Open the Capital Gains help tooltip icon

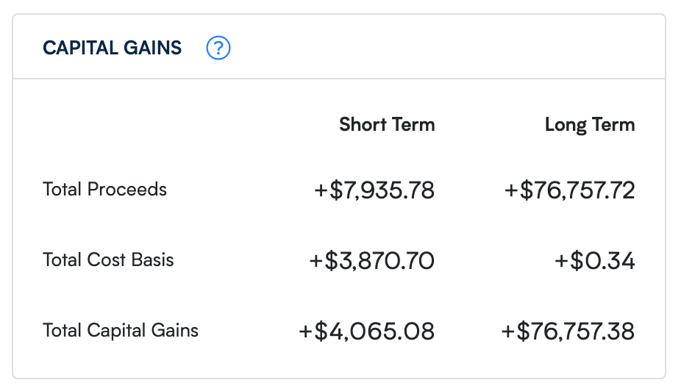pos(218,49)
